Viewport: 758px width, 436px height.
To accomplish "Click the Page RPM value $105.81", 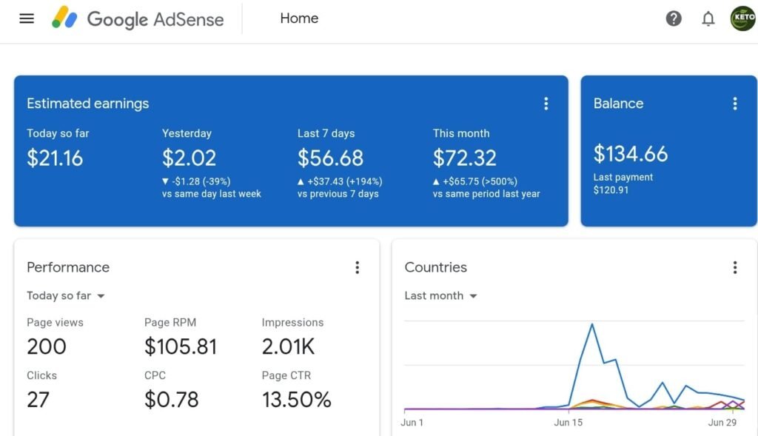I will [x=181, y=346].
